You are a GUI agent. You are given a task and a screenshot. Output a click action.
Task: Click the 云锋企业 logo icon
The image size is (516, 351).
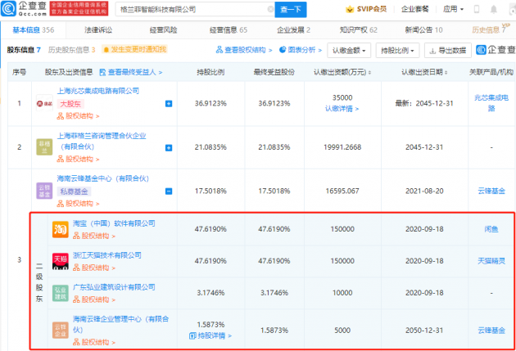(x=61, y=331)
